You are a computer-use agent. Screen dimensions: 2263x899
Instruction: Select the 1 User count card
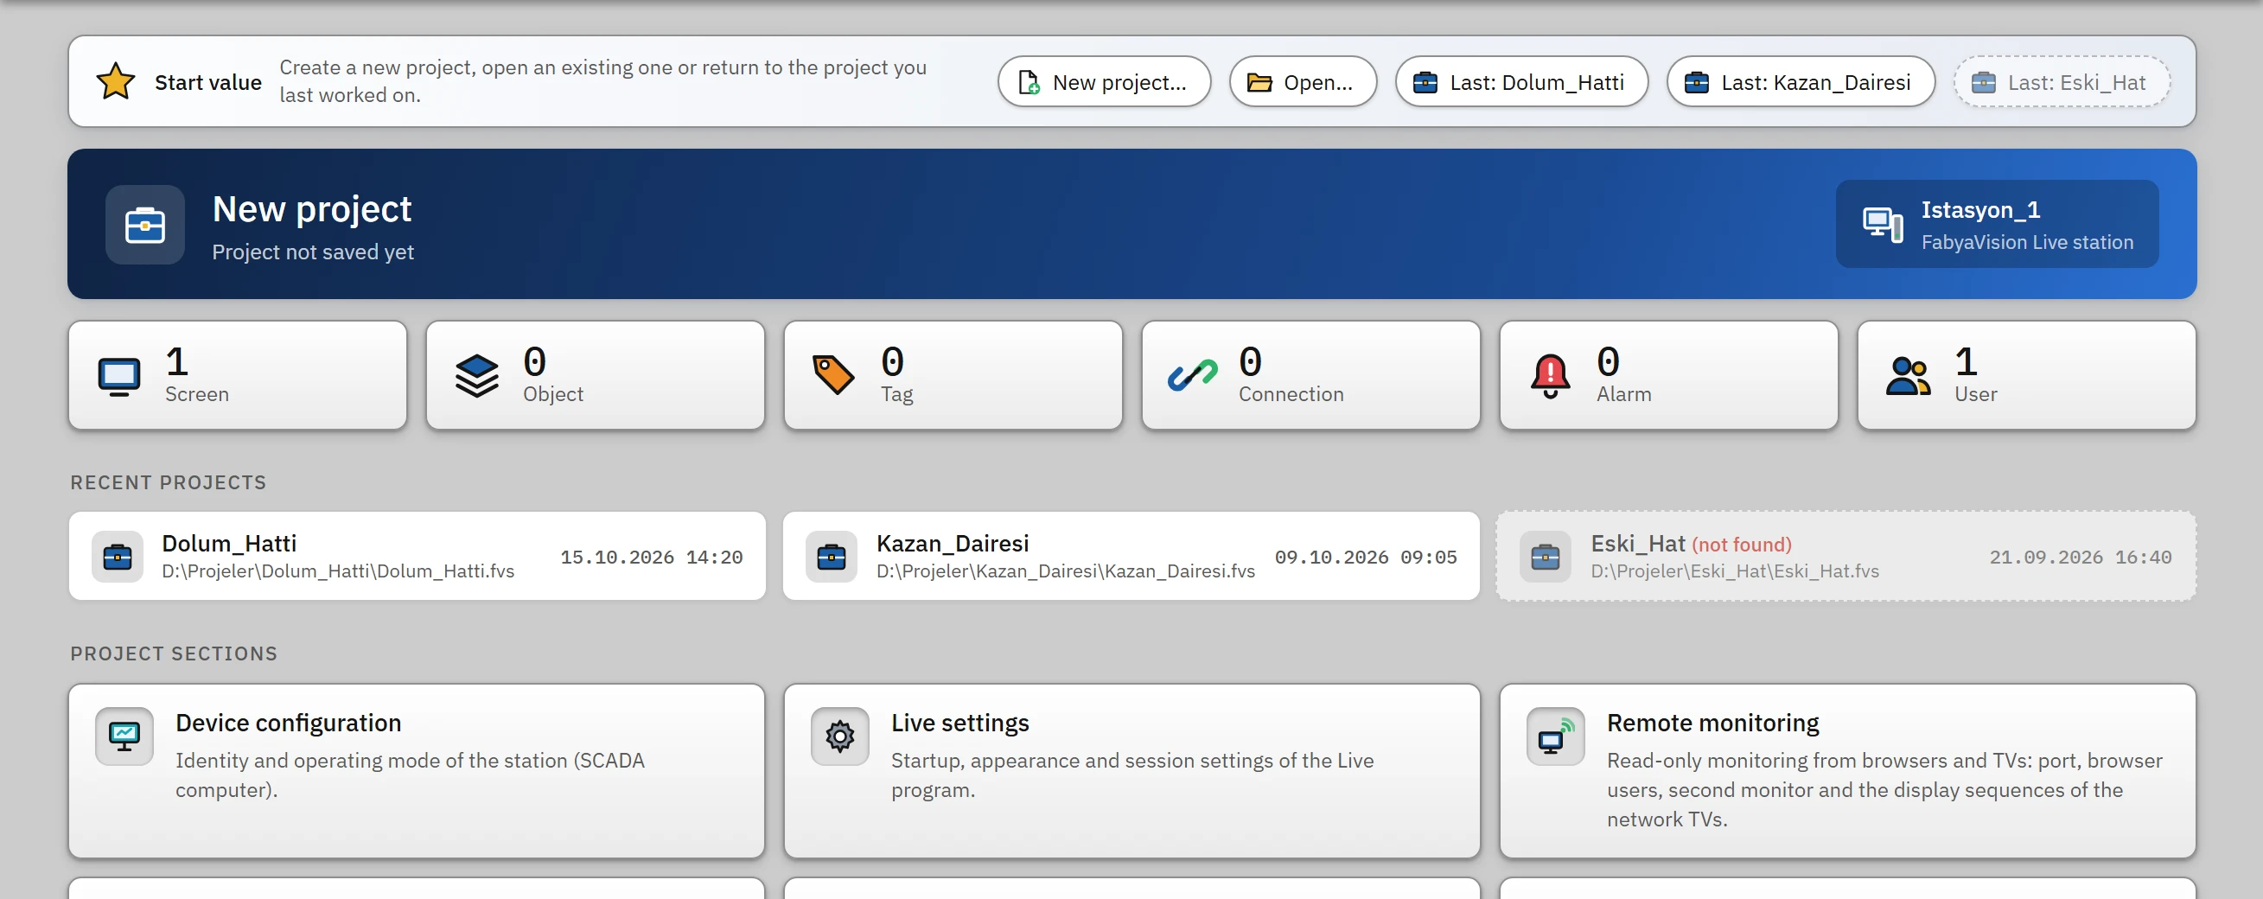pyautogui.click(x=2026, y=375)
